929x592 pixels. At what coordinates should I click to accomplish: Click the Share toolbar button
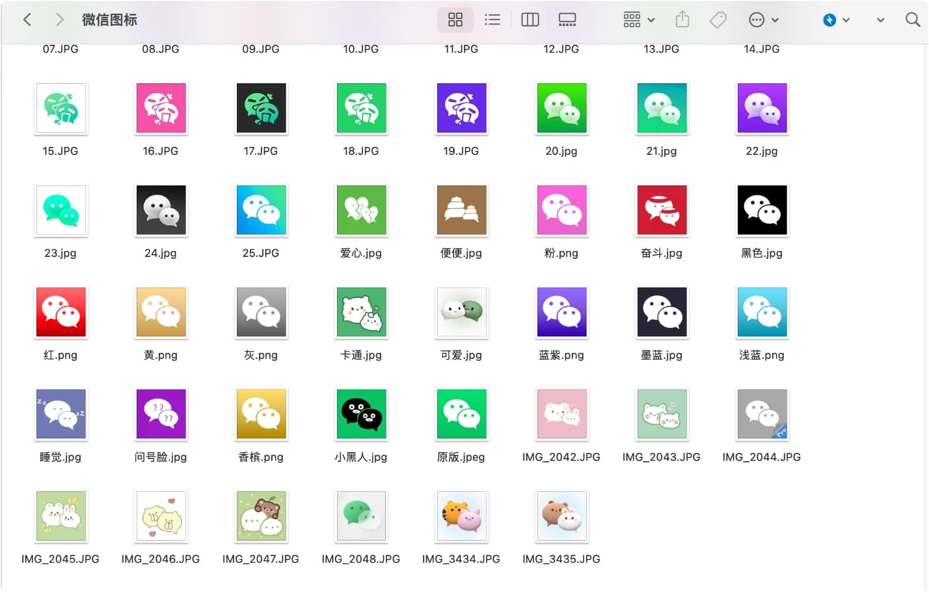[682, 20]
